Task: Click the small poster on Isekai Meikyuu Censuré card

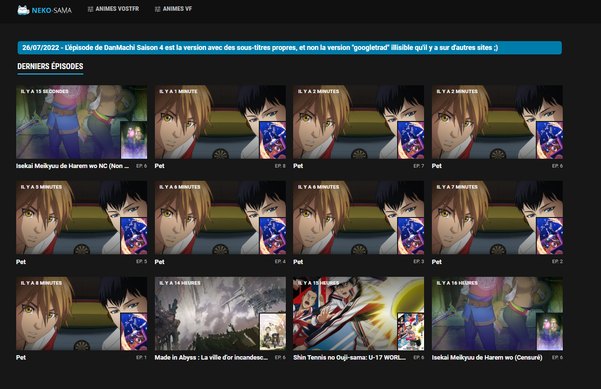Action: coord(550,332)
